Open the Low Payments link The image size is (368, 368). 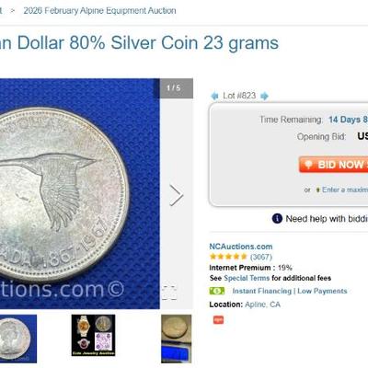322,291
